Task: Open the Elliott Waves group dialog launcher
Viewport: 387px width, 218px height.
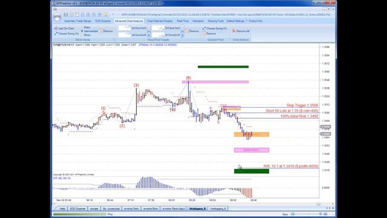Action: click(x=114, y=39)
